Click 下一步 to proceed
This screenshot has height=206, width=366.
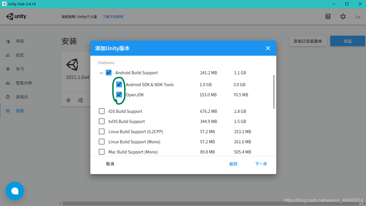coord(261,164)
